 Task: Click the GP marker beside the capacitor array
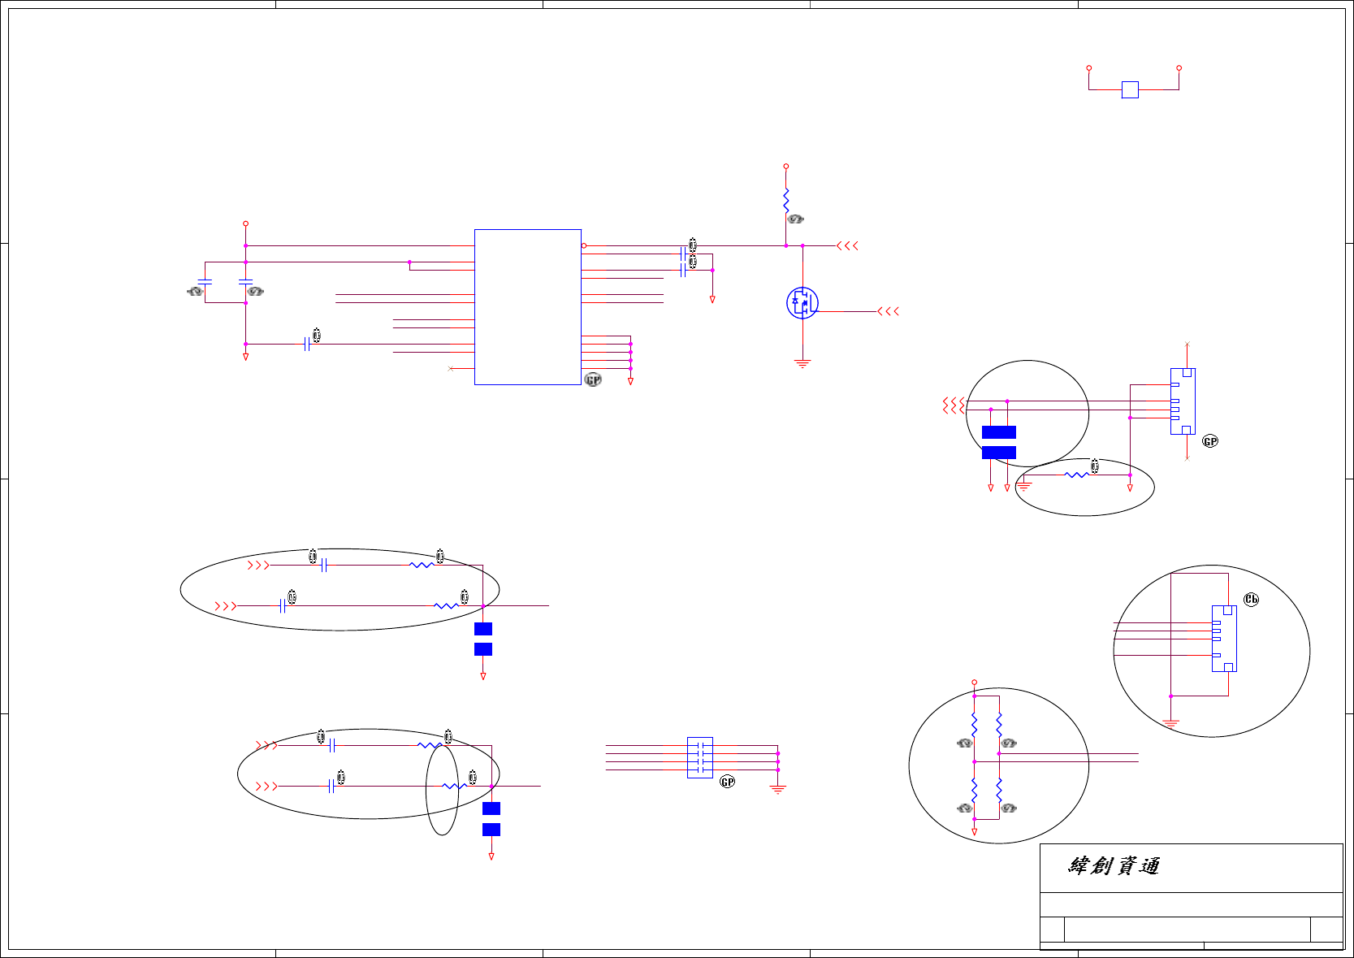point(728,782)
